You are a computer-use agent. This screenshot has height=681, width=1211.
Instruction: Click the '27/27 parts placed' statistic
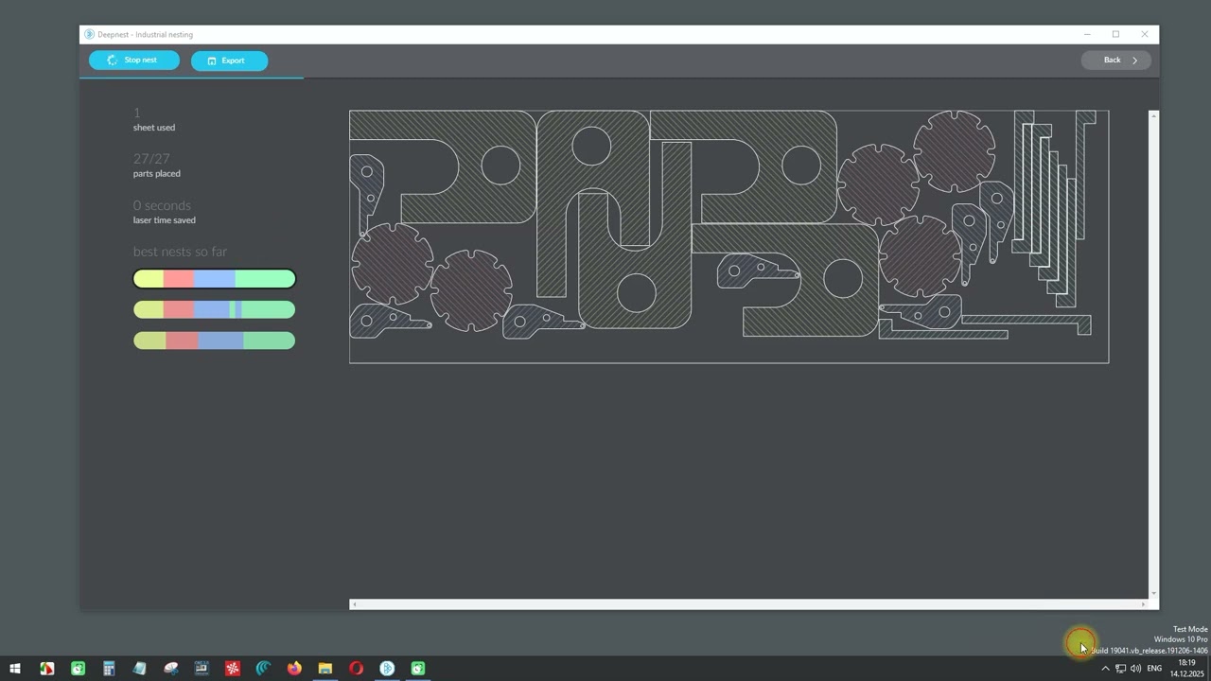[156, 166]
